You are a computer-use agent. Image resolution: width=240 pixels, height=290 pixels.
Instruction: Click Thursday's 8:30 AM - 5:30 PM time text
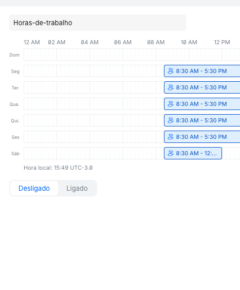[201, 120]
